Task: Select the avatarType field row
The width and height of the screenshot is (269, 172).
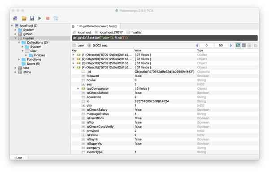Action: point(165,152)
